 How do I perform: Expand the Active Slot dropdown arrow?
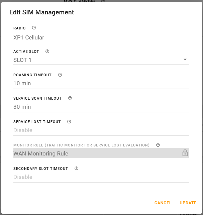(185, 60)
